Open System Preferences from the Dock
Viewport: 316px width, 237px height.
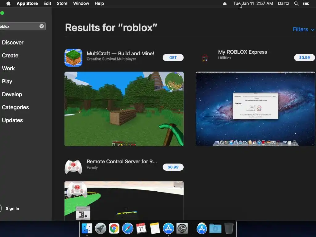tap(182, 229)
